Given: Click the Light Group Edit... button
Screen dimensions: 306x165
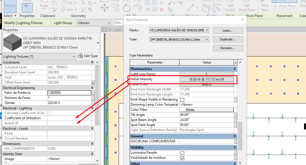Looking at the screenshot, I should (118, 23).
